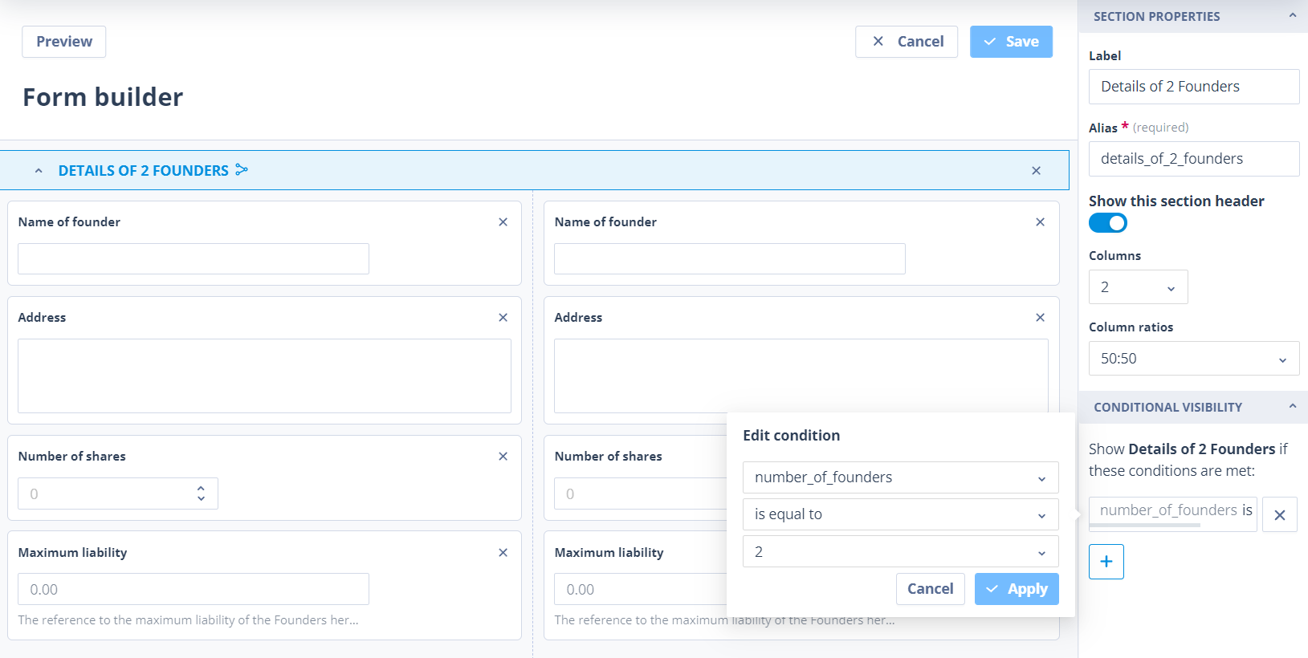Remove the left column Maximum liability field
Image resolution: width=1308 pixels, height=658 pixels.
[503, 553]
